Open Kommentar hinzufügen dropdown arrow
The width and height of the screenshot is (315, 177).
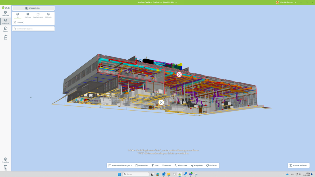click(x=131, y=165)
